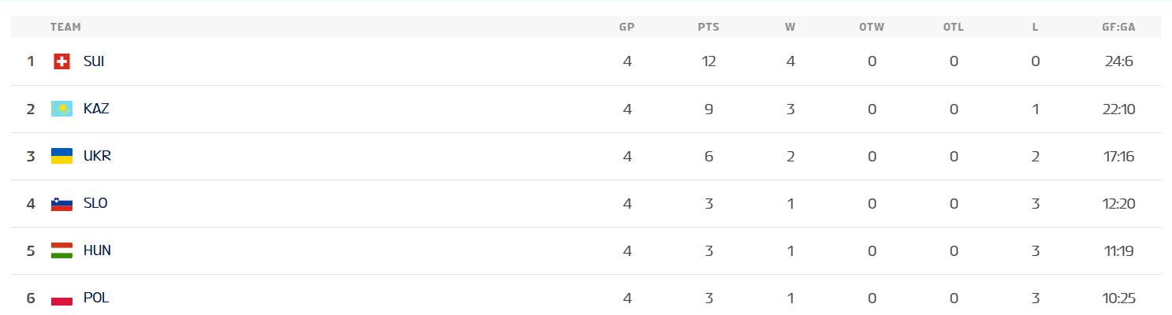Select Switzerland's 24:6 goal record cell
Image resolution: width=1172 pixels, height=315 pixels.
(x=1118, y=61)
